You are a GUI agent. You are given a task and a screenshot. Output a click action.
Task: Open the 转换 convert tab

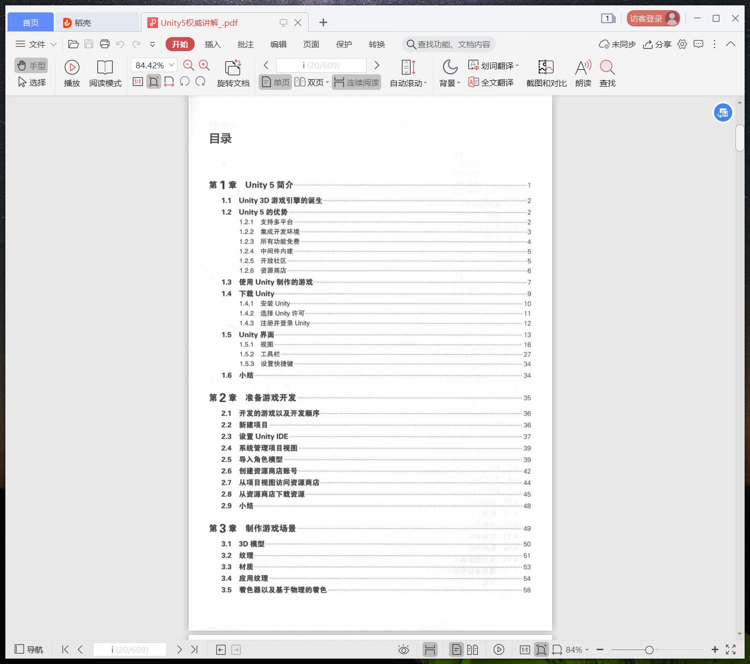377,44
